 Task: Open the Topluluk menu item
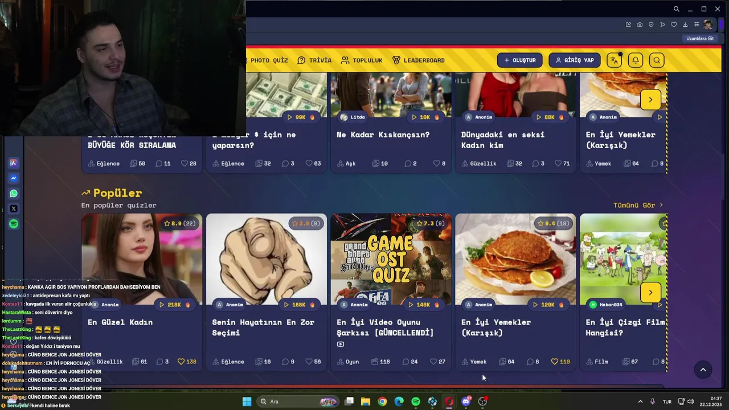point(362,60)
